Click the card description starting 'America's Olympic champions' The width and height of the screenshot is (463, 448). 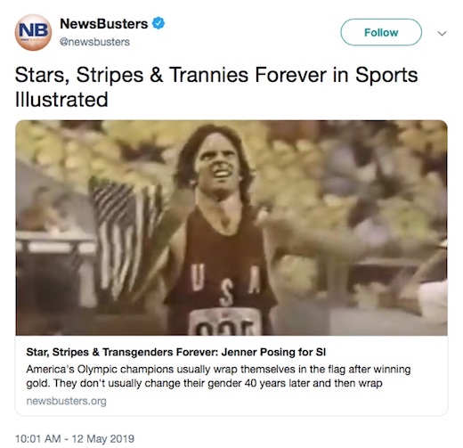point(218,376)
